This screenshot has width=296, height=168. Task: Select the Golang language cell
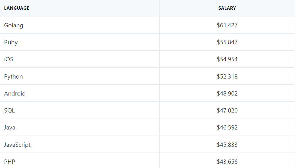(x=14, y=25)
